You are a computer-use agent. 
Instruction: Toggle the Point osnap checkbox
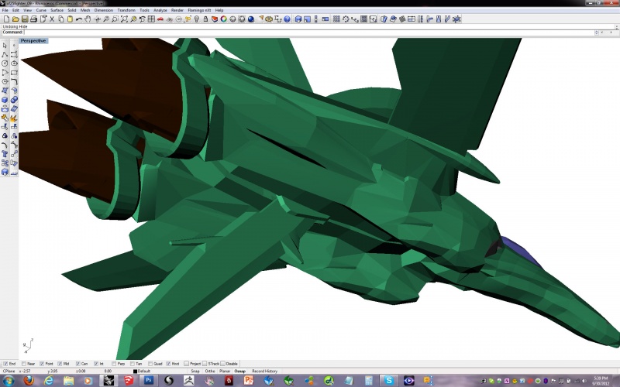42,364
